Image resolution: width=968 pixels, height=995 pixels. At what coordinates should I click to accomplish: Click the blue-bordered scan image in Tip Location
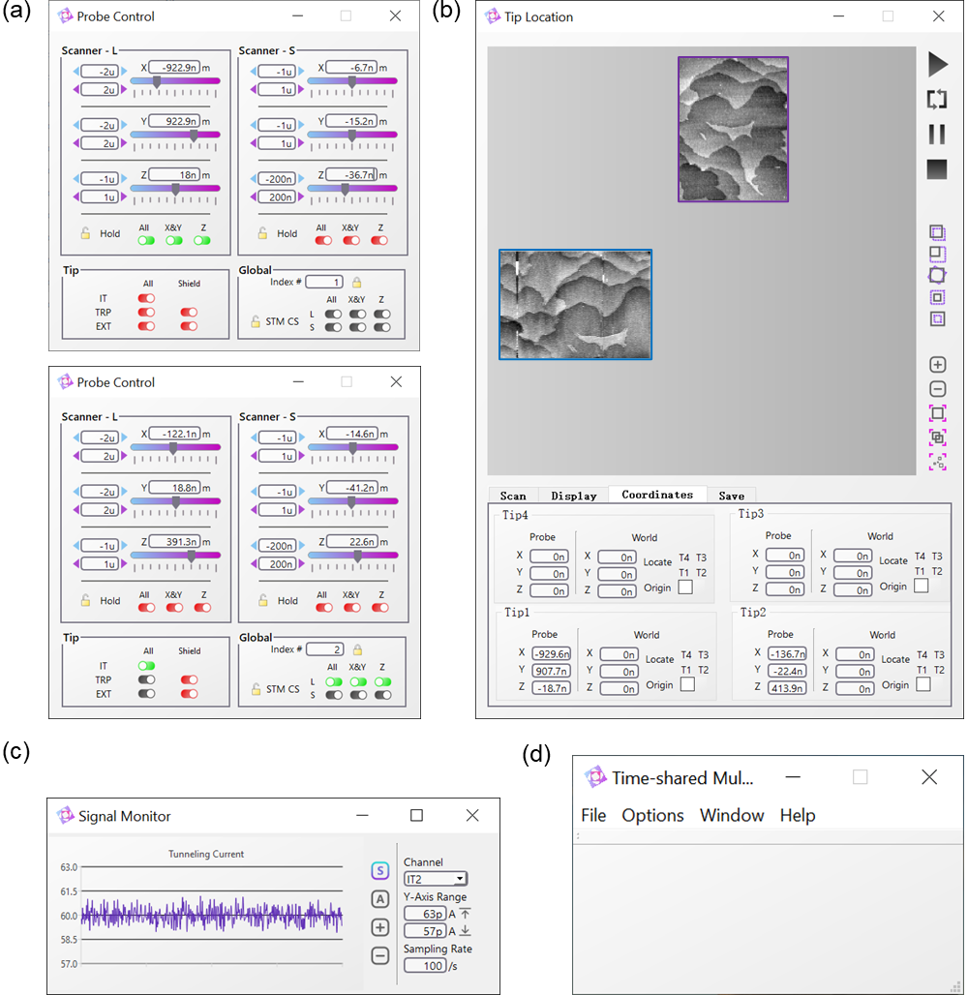click(575, 305)
